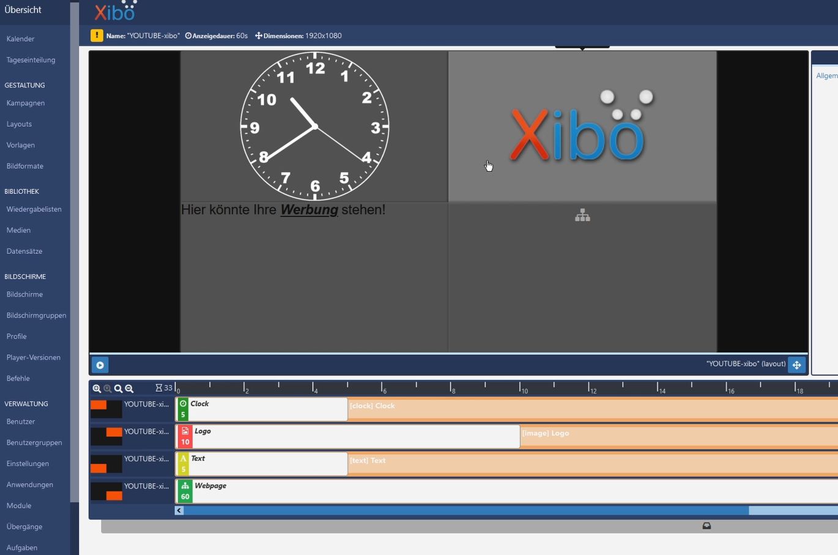
Task: Open Übersicht in the sidebar
Action: coord(23,10)
